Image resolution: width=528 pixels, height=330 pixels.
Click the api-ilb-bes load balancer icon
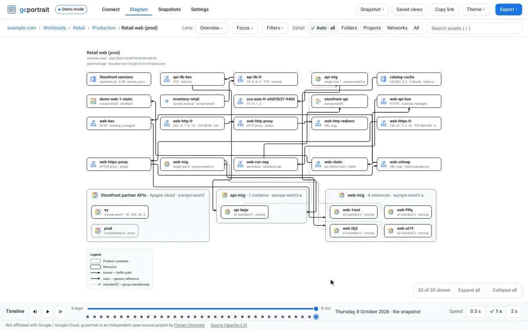click(167, 79)
